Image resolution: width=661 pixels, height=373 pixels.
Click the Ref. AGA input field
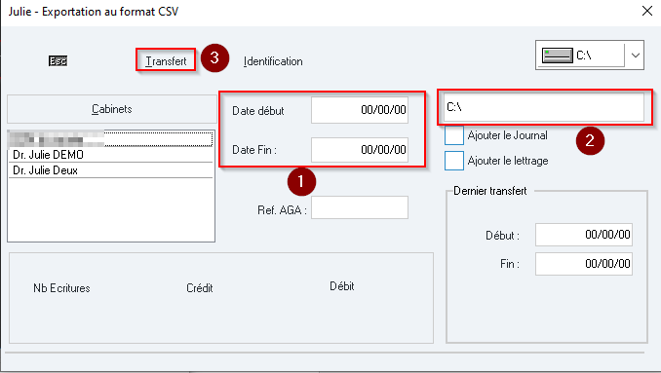(360, 207)
